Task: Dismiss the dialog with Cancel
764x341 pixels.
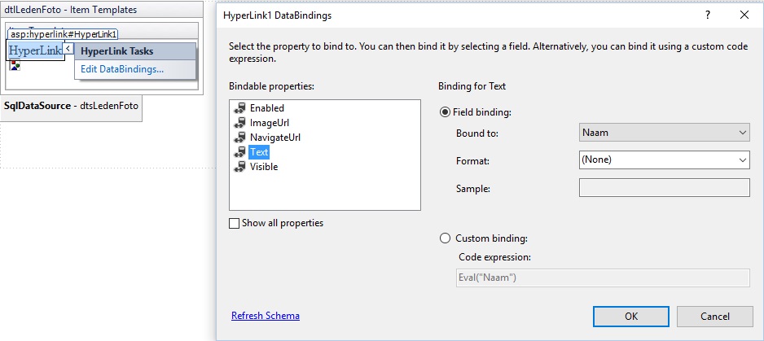Action: click(x=715, y=316)
